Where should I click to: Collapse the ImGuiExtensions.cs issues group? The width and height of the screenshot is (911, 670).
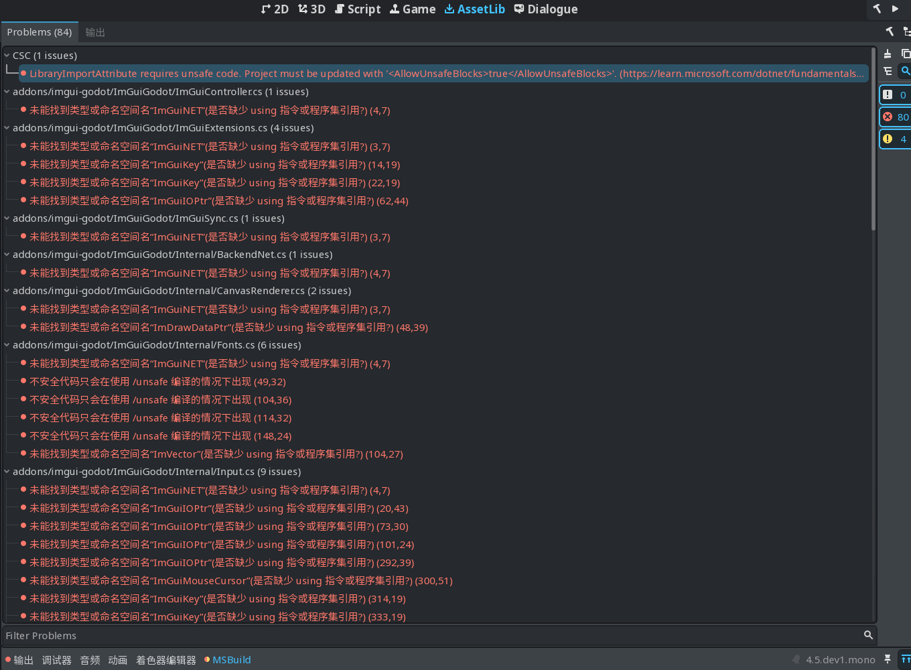coord(7,128)
